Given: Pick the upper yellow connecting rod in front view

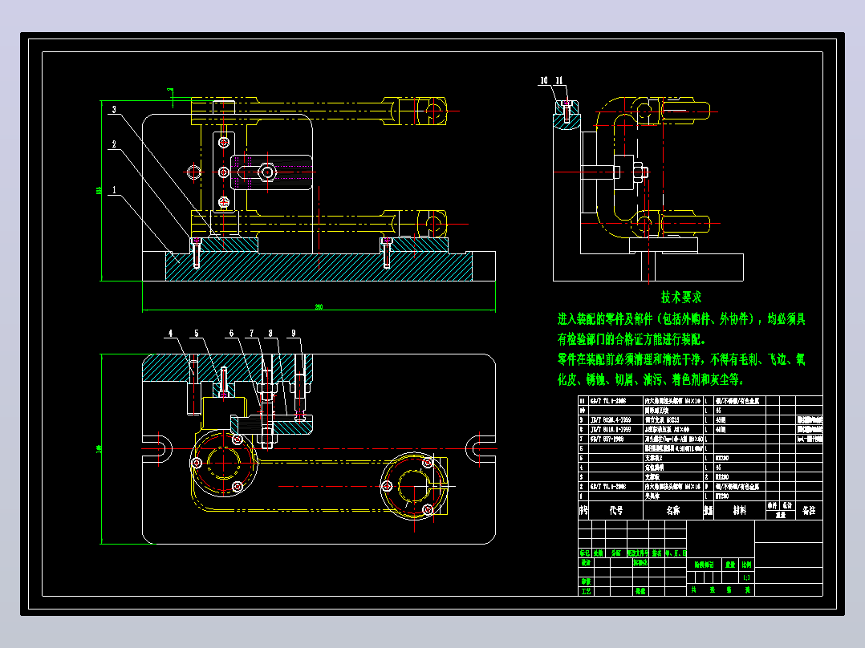Looking at the screenshot, I should click(319, 111).
